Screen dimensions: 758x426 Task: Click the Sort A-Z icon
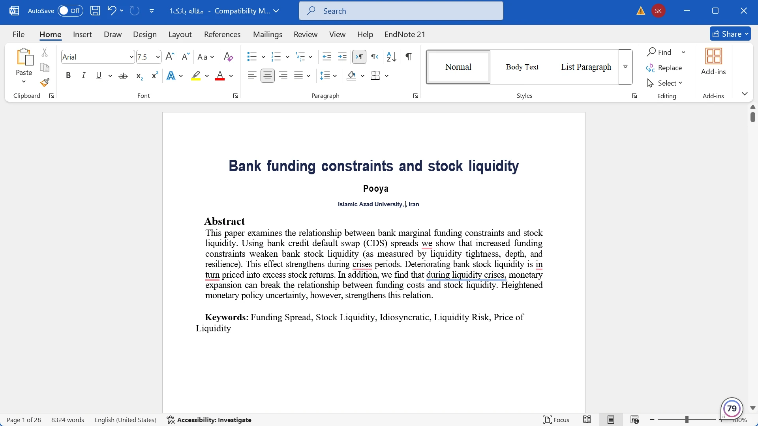pyautogui.click(x=391, y=57)
